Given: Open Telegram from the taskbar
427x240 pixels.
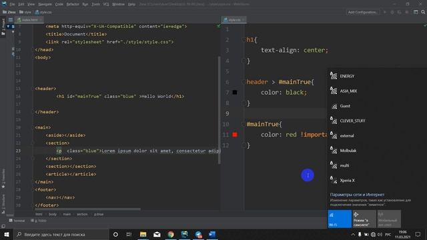Looking at the screenshot, I should 199,234.
